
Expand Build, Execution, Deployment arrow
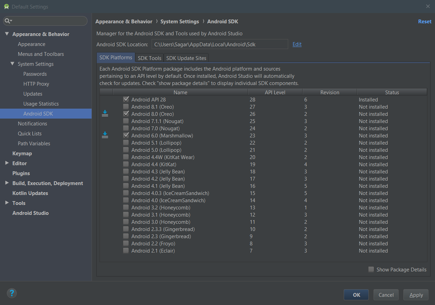7,183
